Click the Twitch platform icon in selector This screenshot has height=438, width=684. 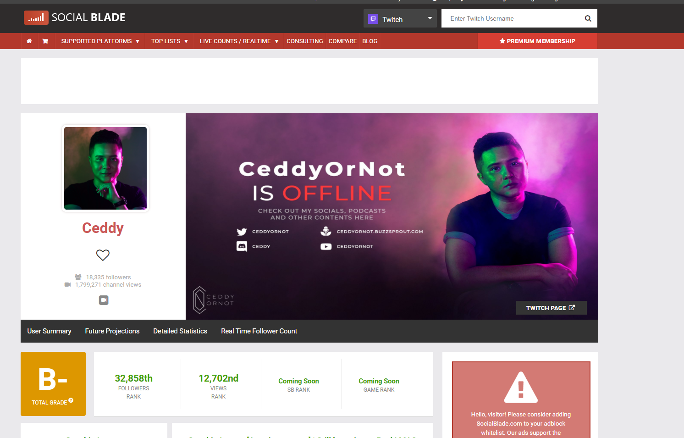coord(373,19)
